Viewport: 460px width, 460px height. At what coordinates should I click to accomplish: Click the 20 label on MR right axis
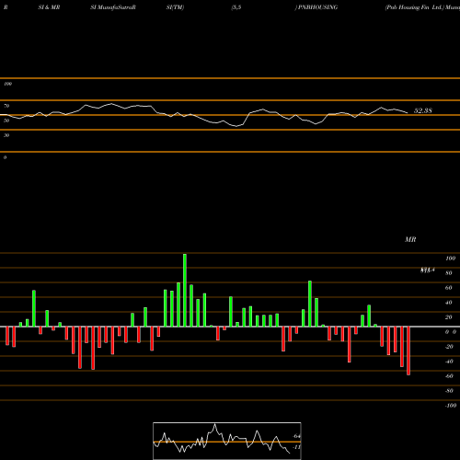pyautogui.click(x=449, y=317)
